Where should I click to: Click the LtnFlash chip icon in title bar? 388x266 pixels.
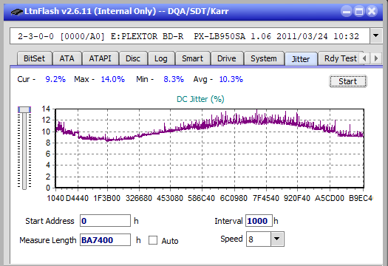click(16, 12)
